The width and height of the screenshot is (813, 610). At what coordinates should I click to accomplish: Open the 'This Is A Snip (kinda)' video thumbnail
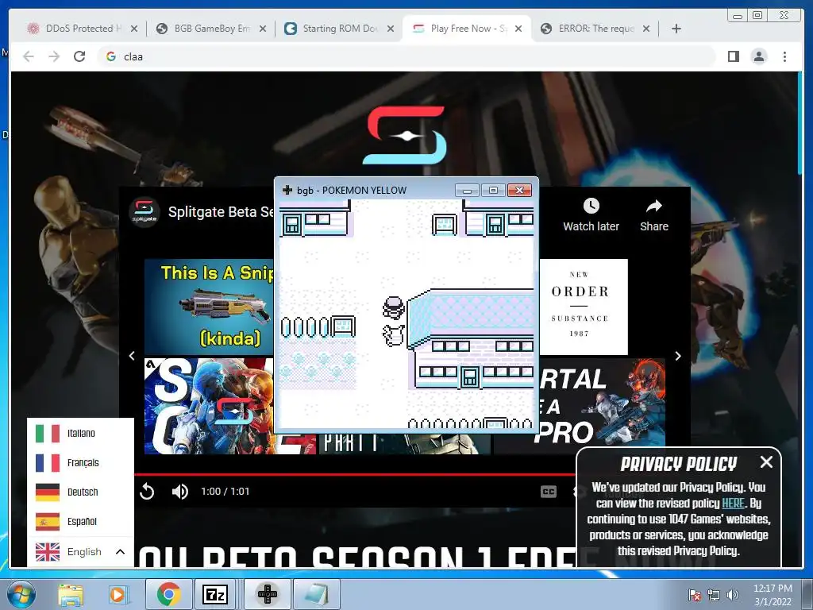(209, 307)
